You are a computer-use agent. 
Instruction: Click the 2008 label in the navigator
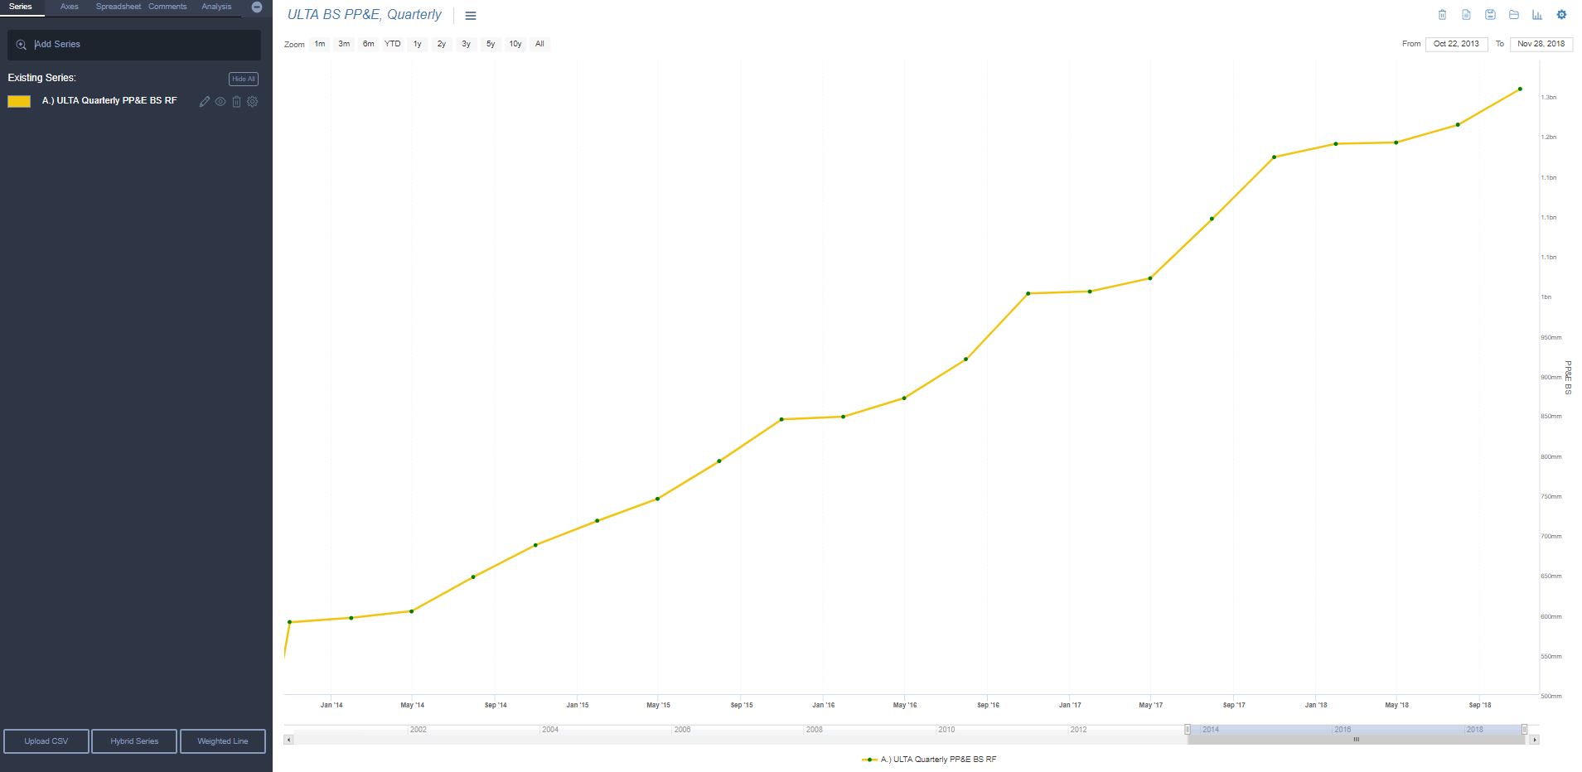[x=815, y=730]
